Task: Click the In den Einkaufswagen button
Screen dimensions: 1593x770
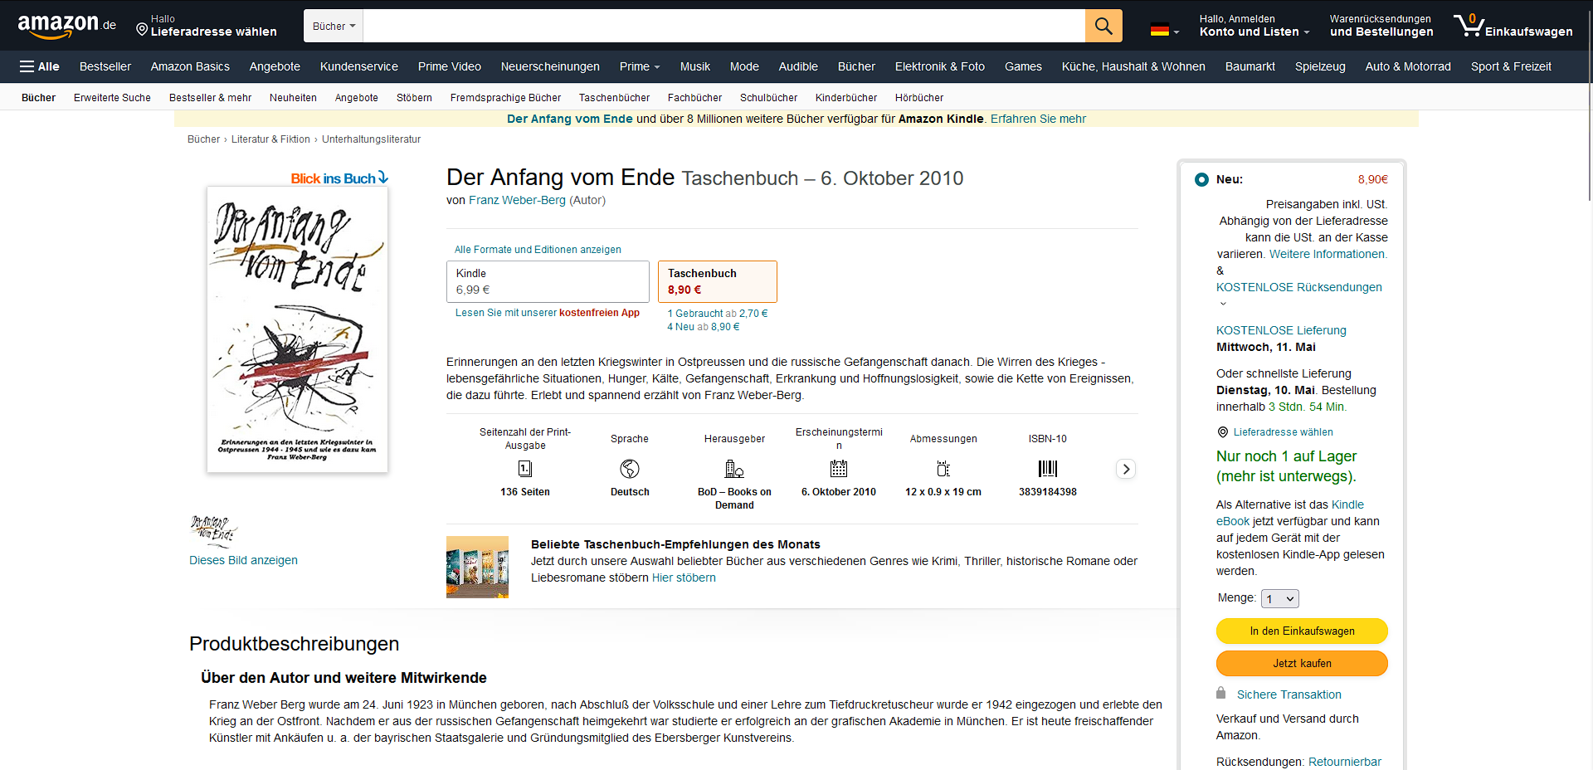Action: (x=1301, y=631)
